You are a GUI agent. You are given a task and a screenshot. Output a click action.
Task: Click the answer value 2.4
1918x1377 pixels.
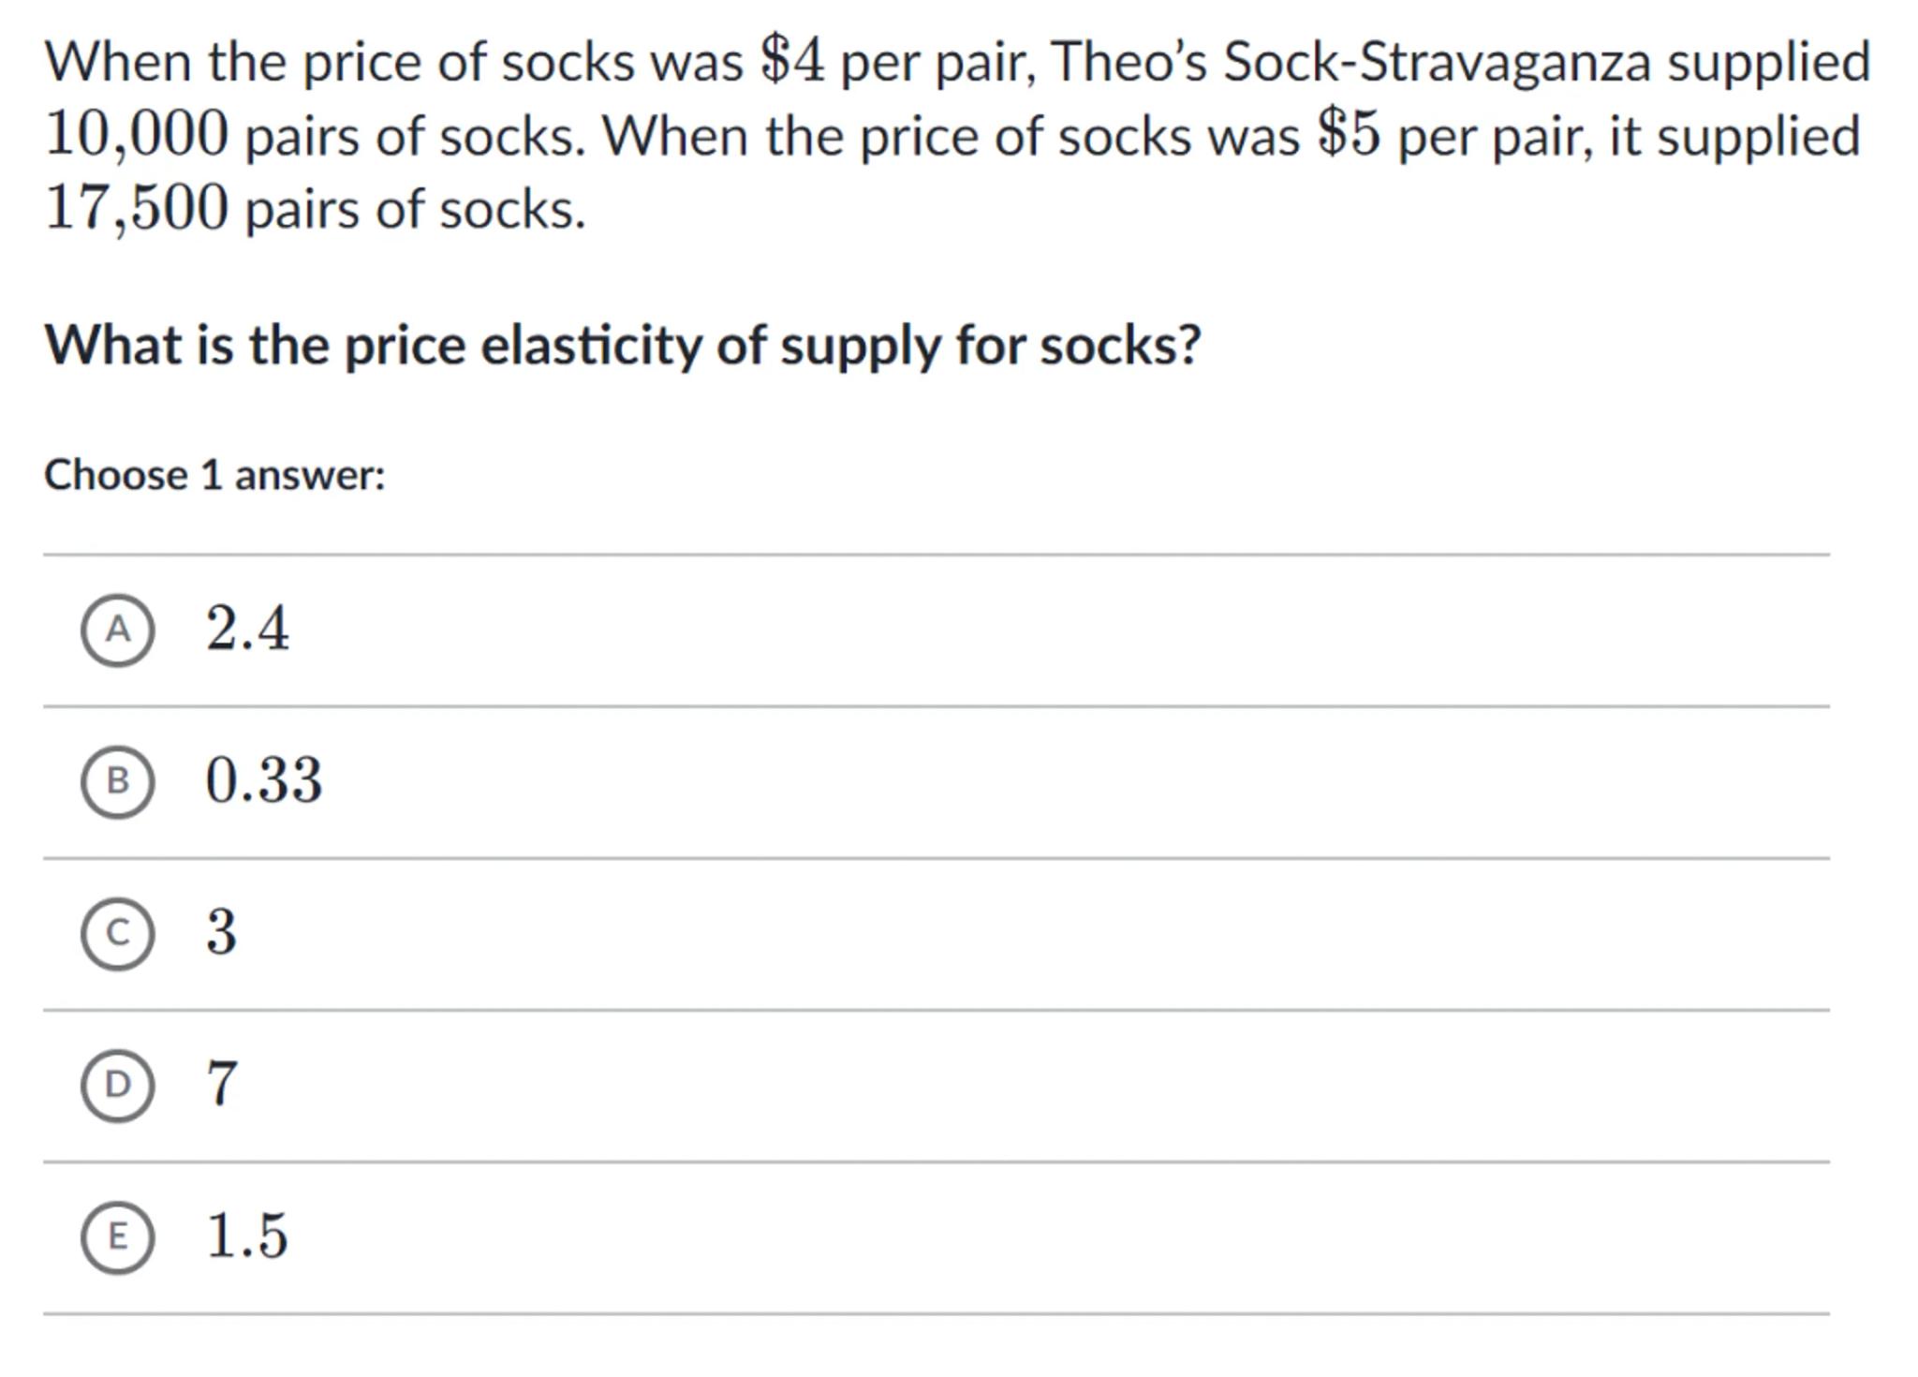247,628
